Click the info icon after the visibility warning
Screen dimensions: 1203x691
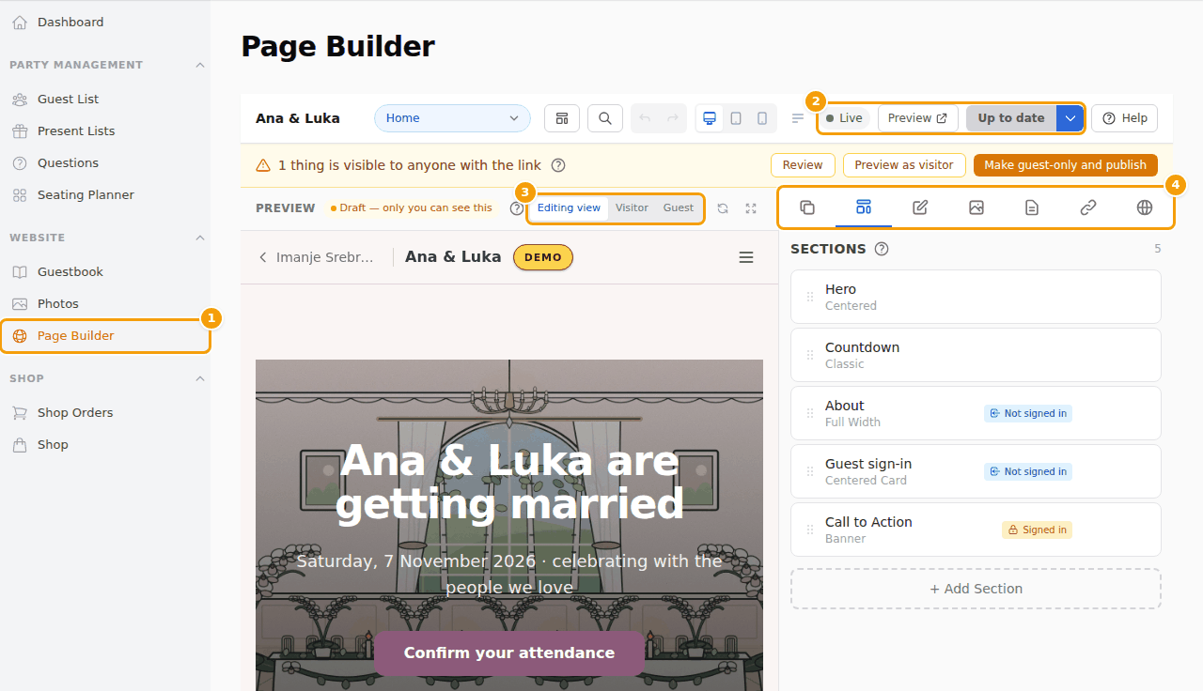(x=558, y=165)
